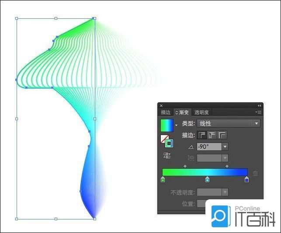
Task: Select the left gradient midpoint diamond
Action: (x=185, y=166)
